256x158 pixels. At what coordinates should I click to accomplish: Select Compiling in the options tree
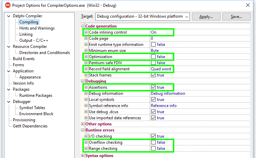tap(29, 22)
